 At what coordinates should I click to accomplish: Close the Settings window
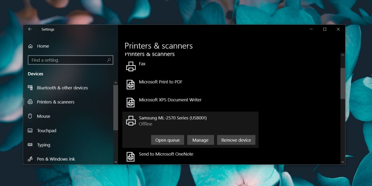click(338, 29)
